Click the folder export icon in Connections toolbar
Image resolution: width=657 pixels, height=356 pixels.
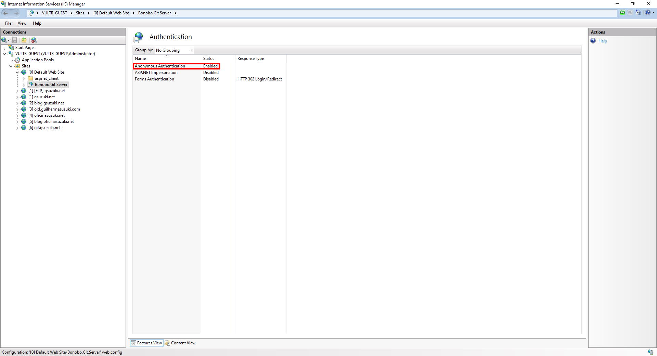pyautogui.click(x=24, y=40)
